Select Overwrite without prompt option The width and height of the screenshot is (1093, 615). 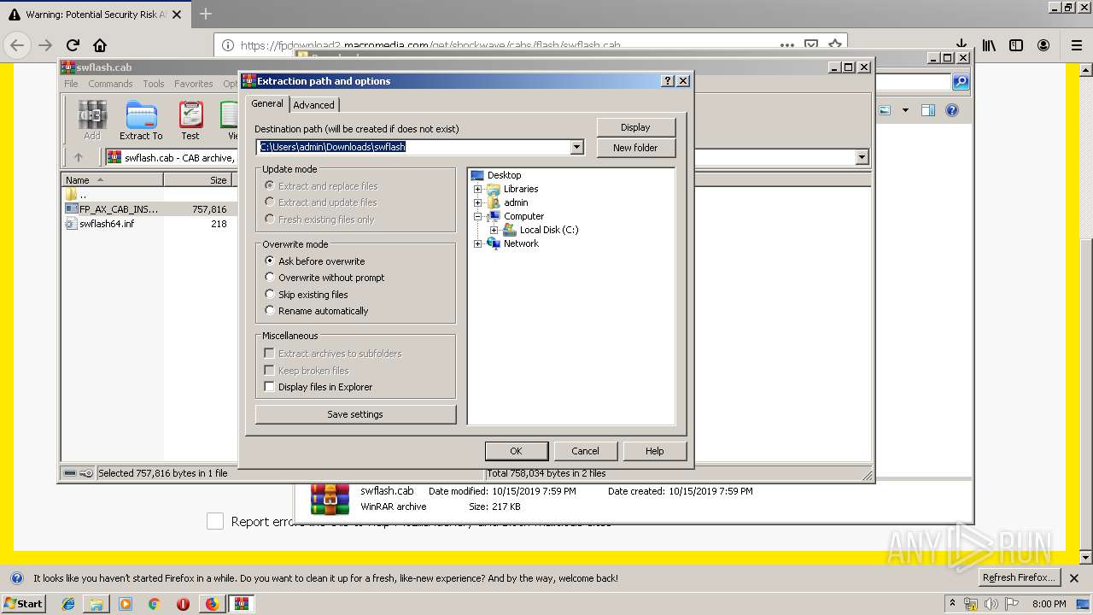[270, 278]
